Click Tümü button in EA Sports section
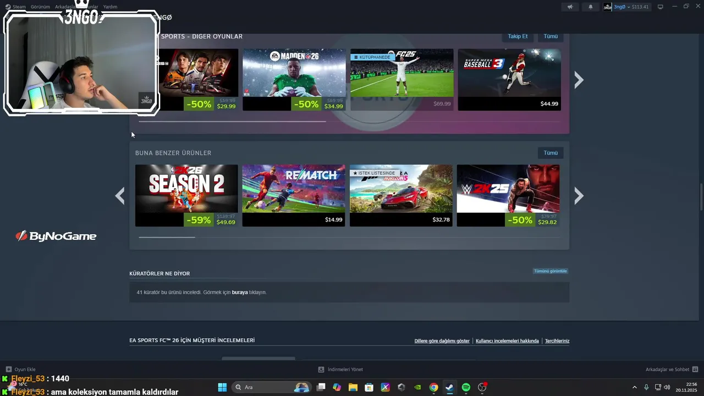 point(551,36)
